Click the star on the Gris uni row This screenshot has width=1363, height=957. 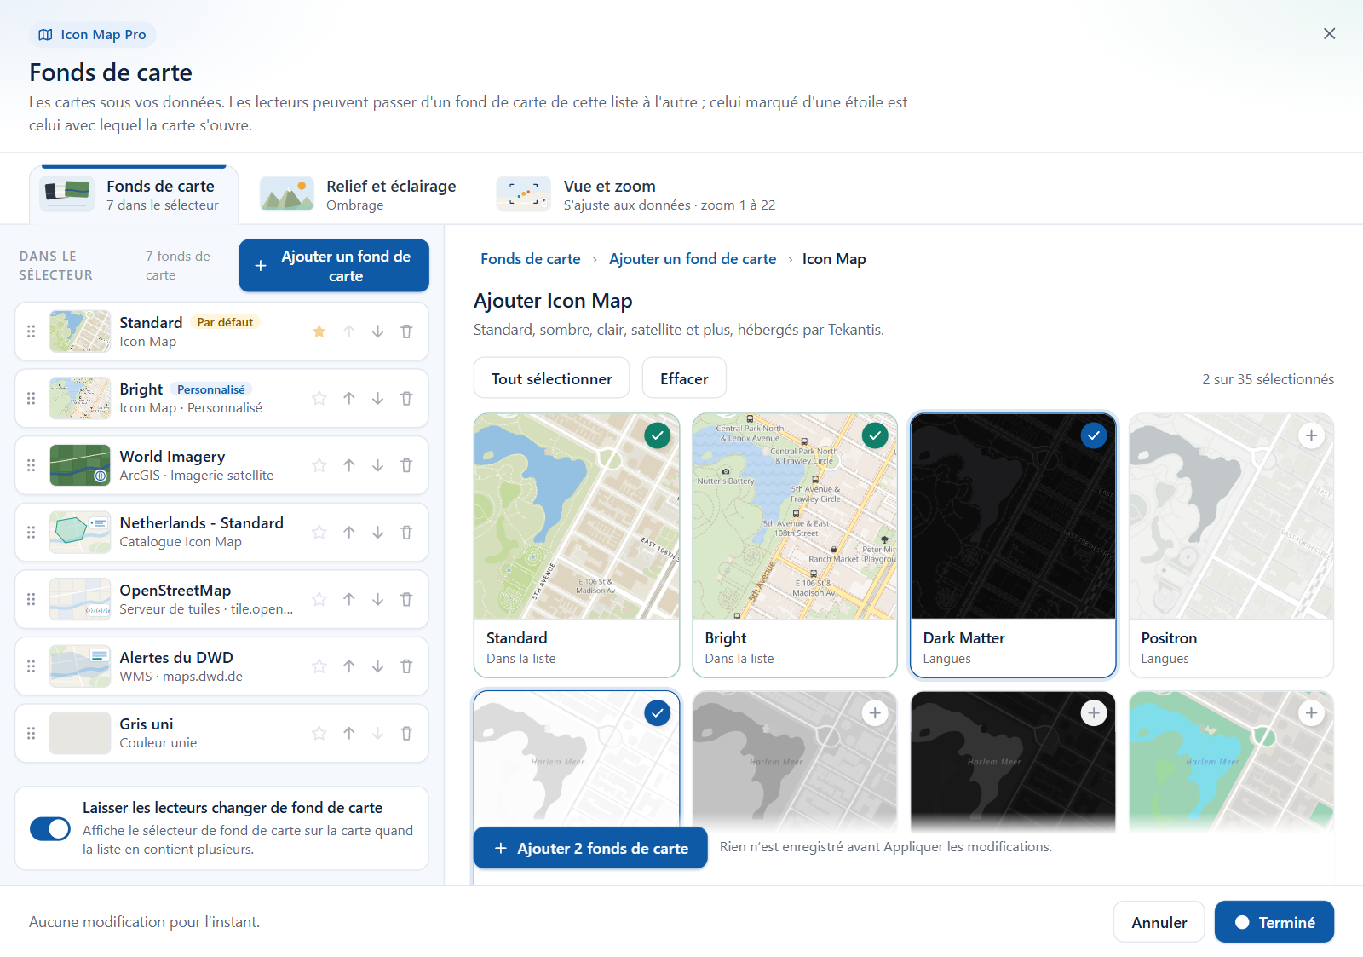point(319,733)
